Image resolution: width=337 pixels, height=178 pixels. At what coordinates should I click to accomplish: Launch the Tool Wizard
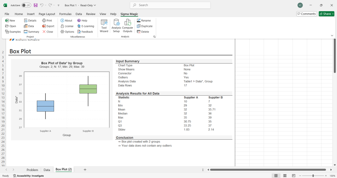coord(104,26)
